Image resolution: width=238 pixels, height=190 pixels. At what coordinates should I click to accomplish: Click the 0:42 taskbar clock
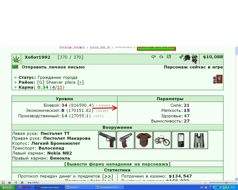point(233,187)
